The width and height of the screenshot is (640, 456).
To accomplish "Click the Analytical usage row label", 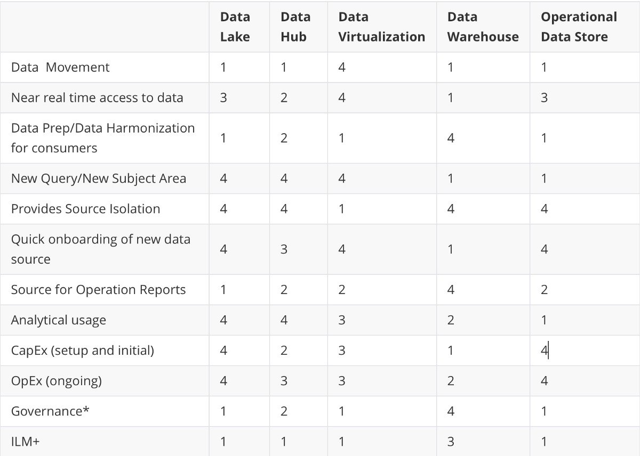I will click(59, 320).
